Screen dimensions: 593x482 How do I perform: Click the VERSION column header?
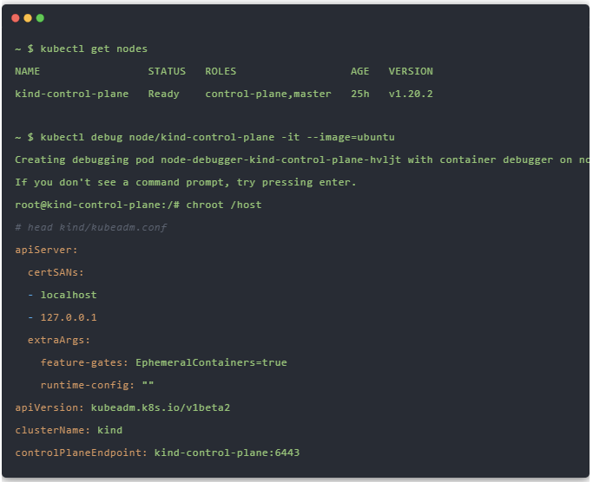[x=411, y=71]
